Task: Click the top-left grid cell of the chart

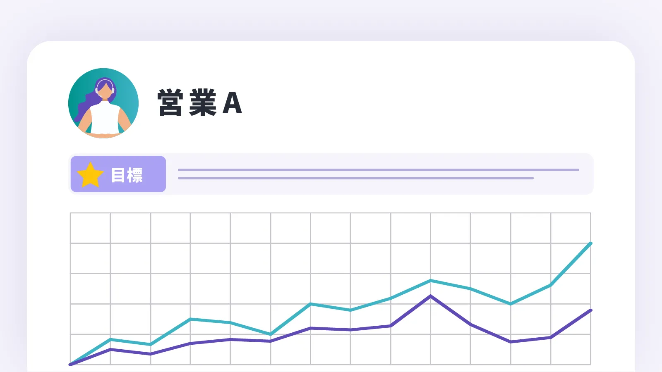Action: point(90,228)
